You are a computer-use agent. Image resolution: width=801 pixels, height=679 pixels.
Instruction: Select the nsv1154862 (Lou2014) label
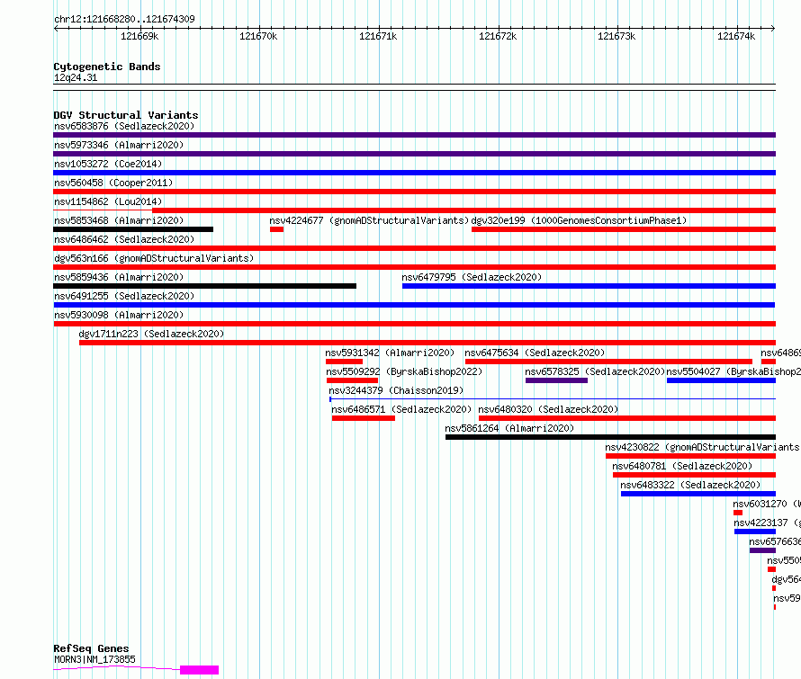coord(108,201)
